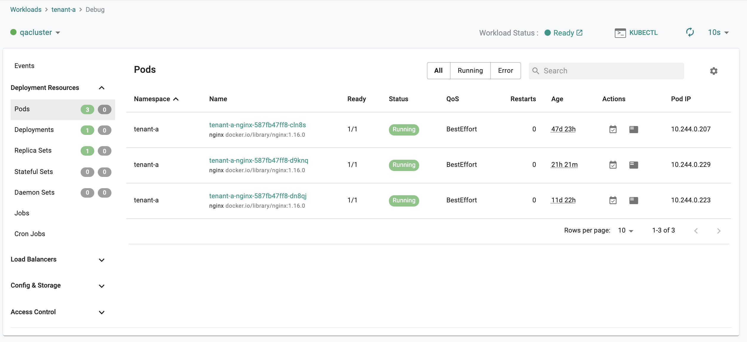747x342 pixels.
Task: Click the schedule icon for first pod
Action: [x=613, y=129]
